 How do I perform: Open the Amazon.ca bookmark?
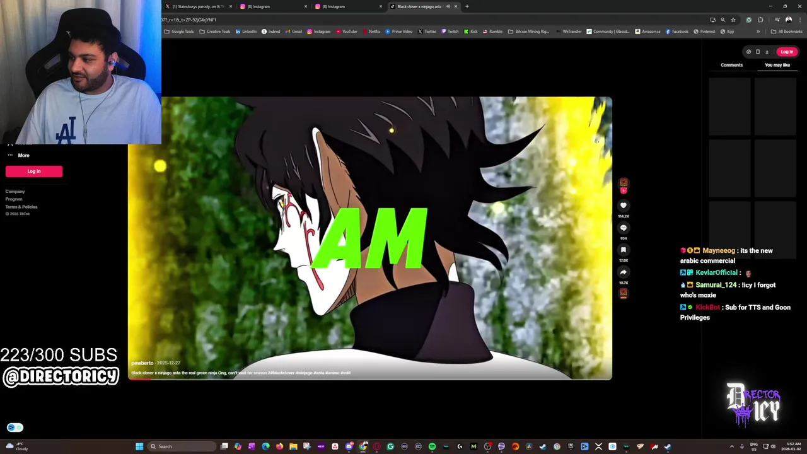tap(647, 32)
